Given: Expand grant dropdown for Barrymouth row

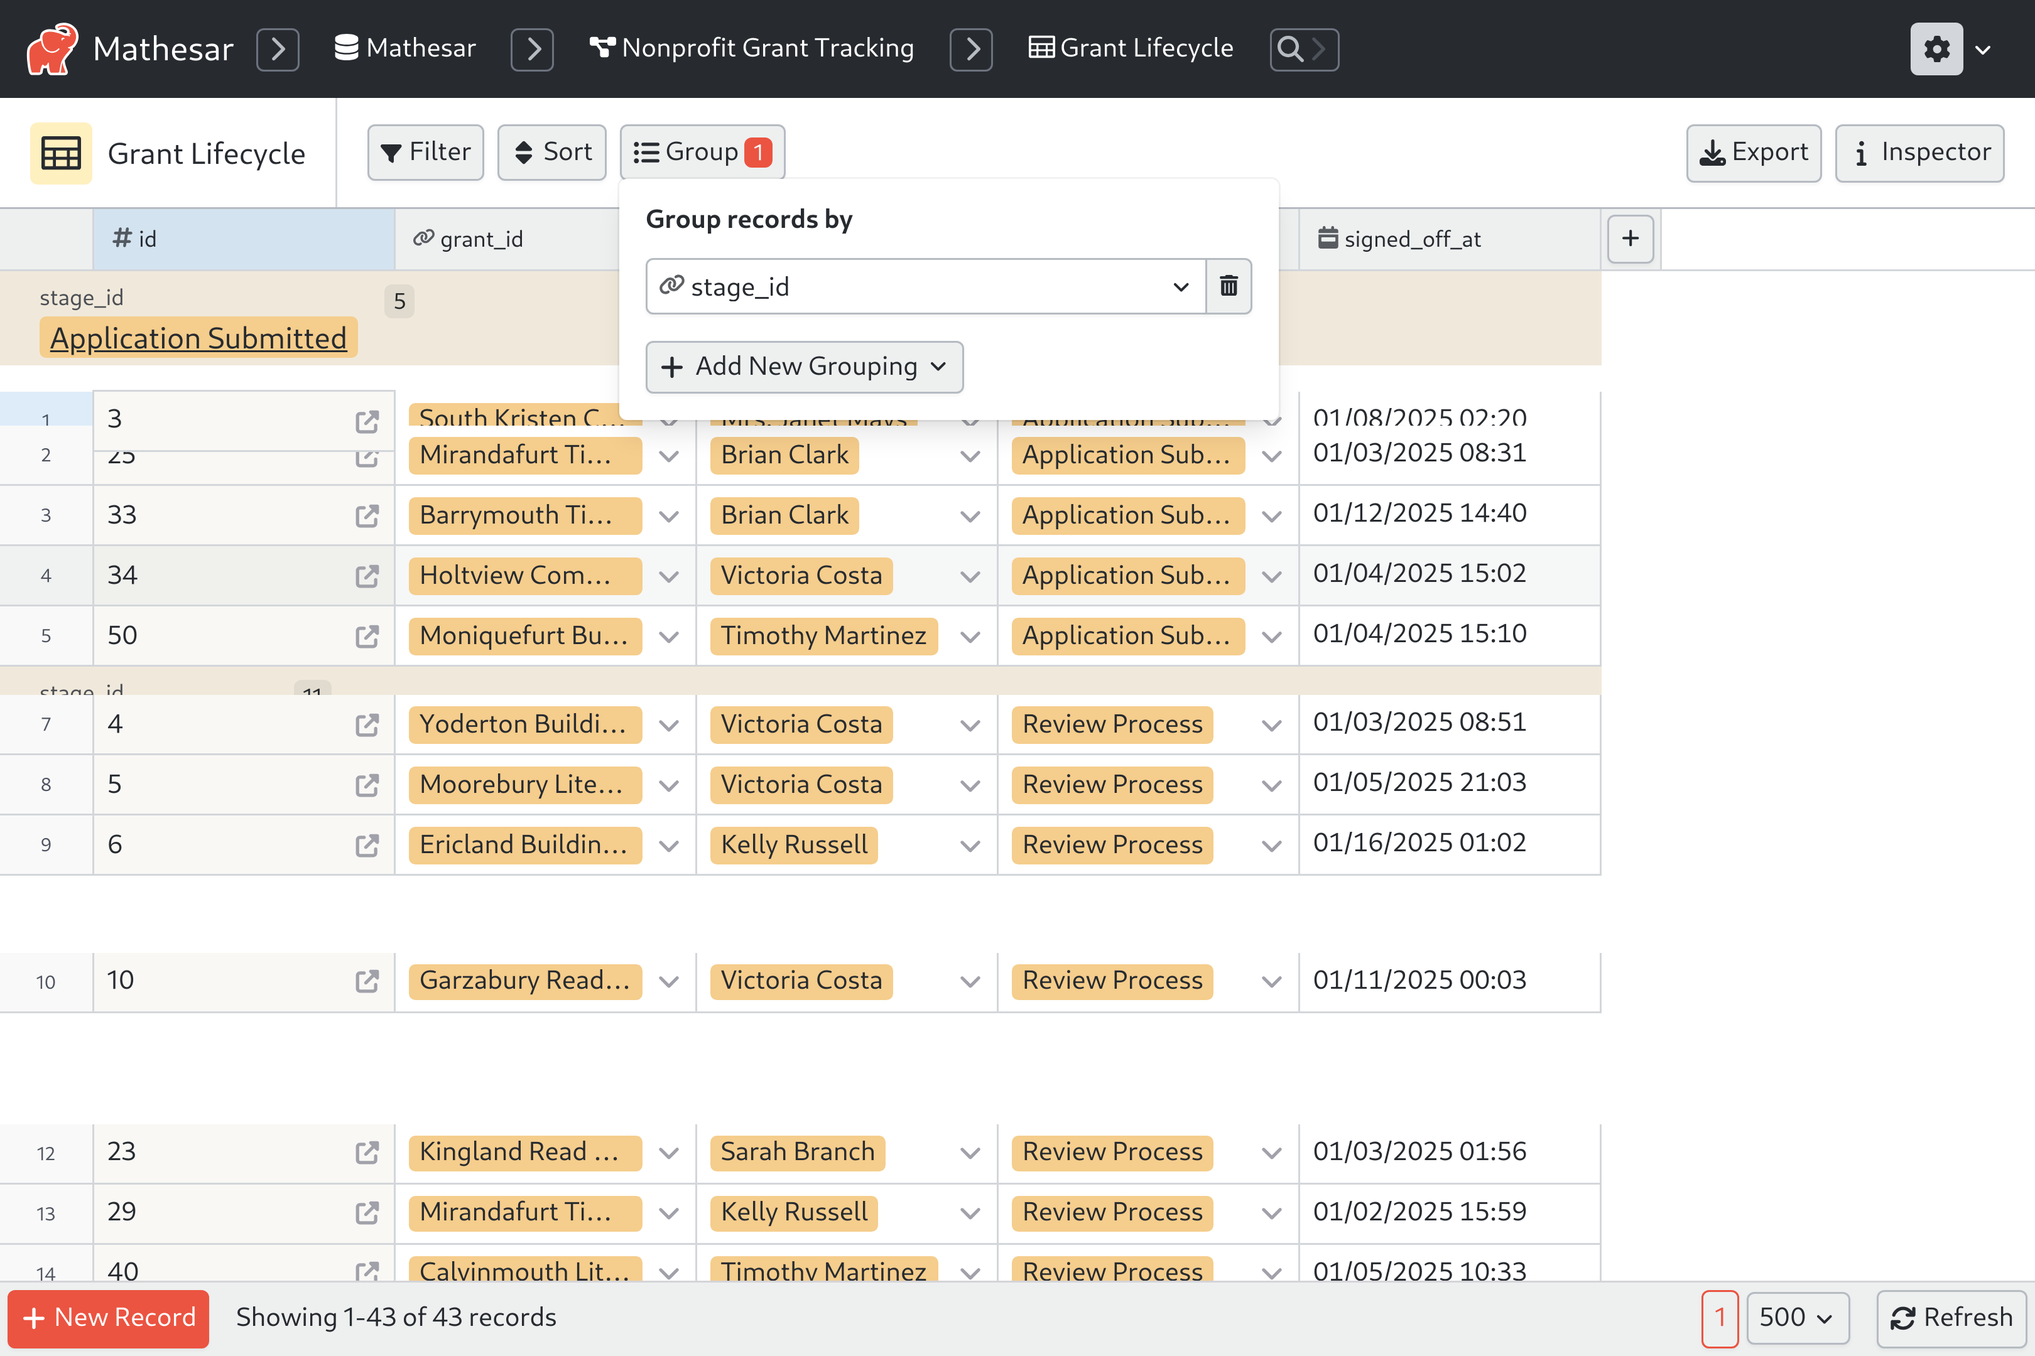Looking at the screenshot, I should pyautogui.click(x=668, y=516).
